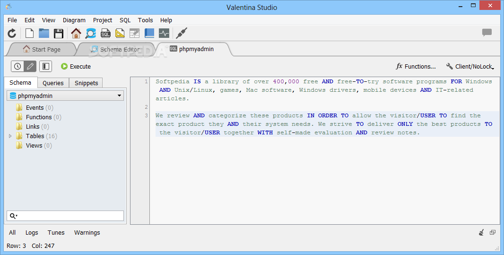Image resolution: width=504 pixels, height=255 pixels.
Task: Switch to the Schema side tab
Action: point(21,82)
